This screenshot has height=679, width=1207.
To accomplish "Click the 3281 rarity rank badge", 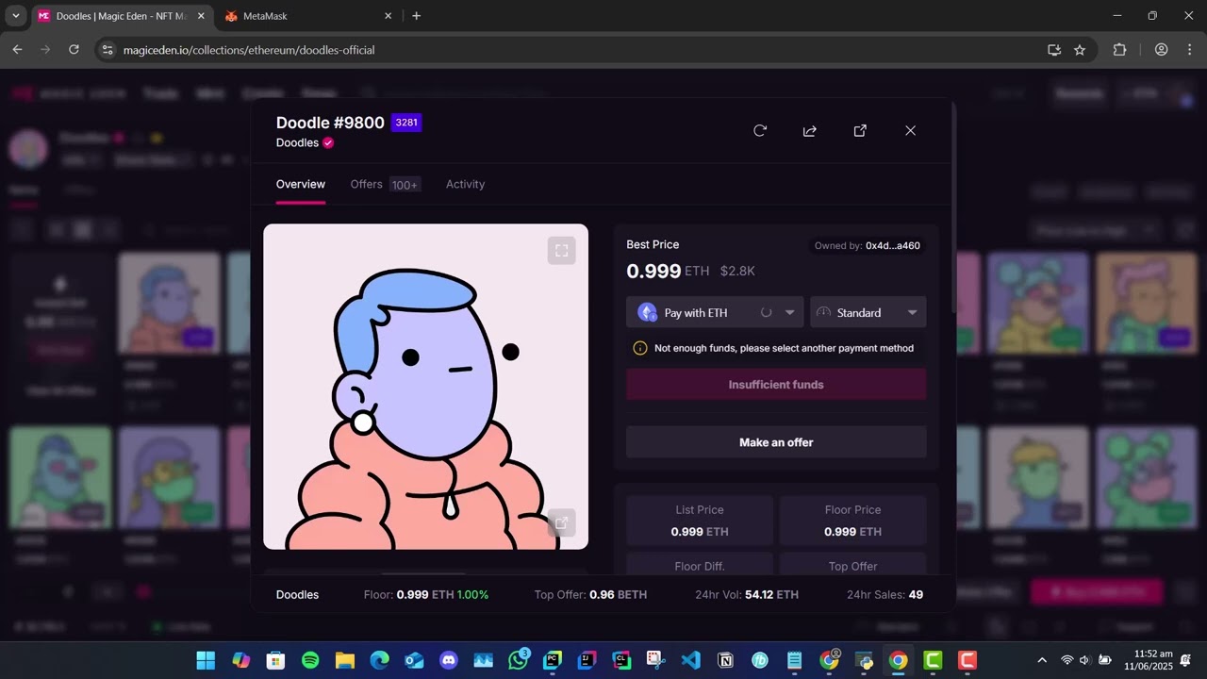I will click(406, 123).
